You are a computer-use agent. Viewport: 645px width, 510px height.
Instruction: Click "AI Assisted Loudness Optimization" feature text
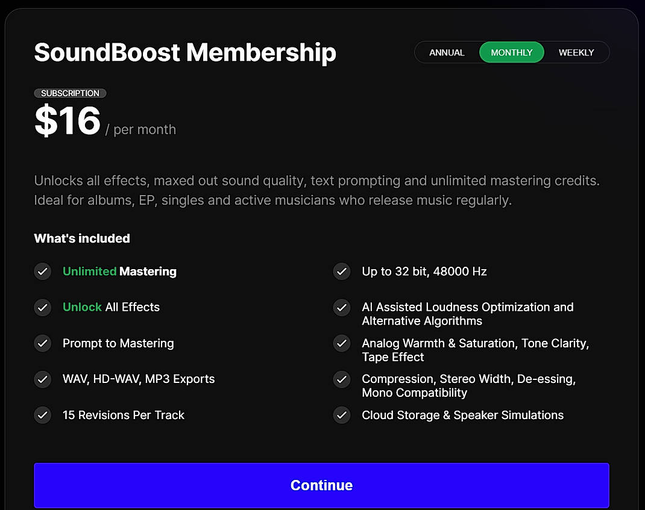coord(468,314)
